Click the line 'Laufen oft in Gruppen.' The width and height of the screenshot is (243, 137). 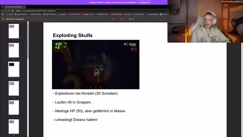(73, 102)
